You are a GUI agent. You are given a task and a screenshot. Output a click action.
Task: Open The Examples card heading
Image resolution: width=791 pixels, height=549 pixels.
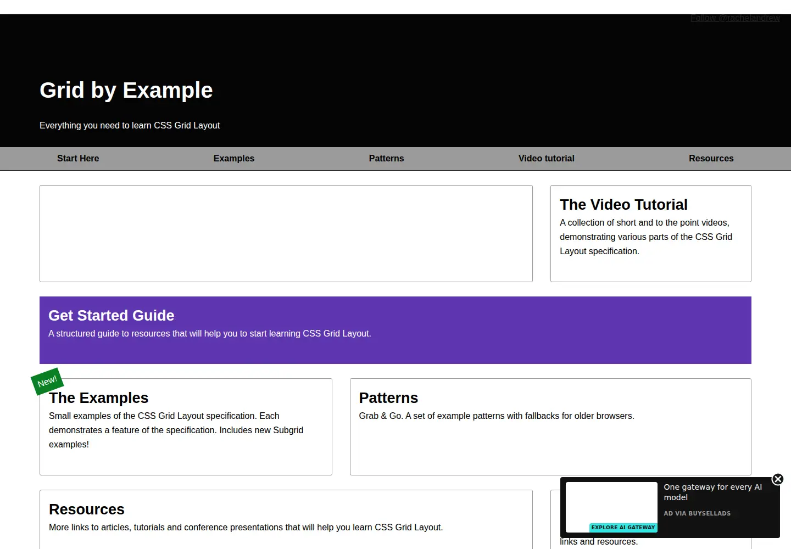click(99, 397)
